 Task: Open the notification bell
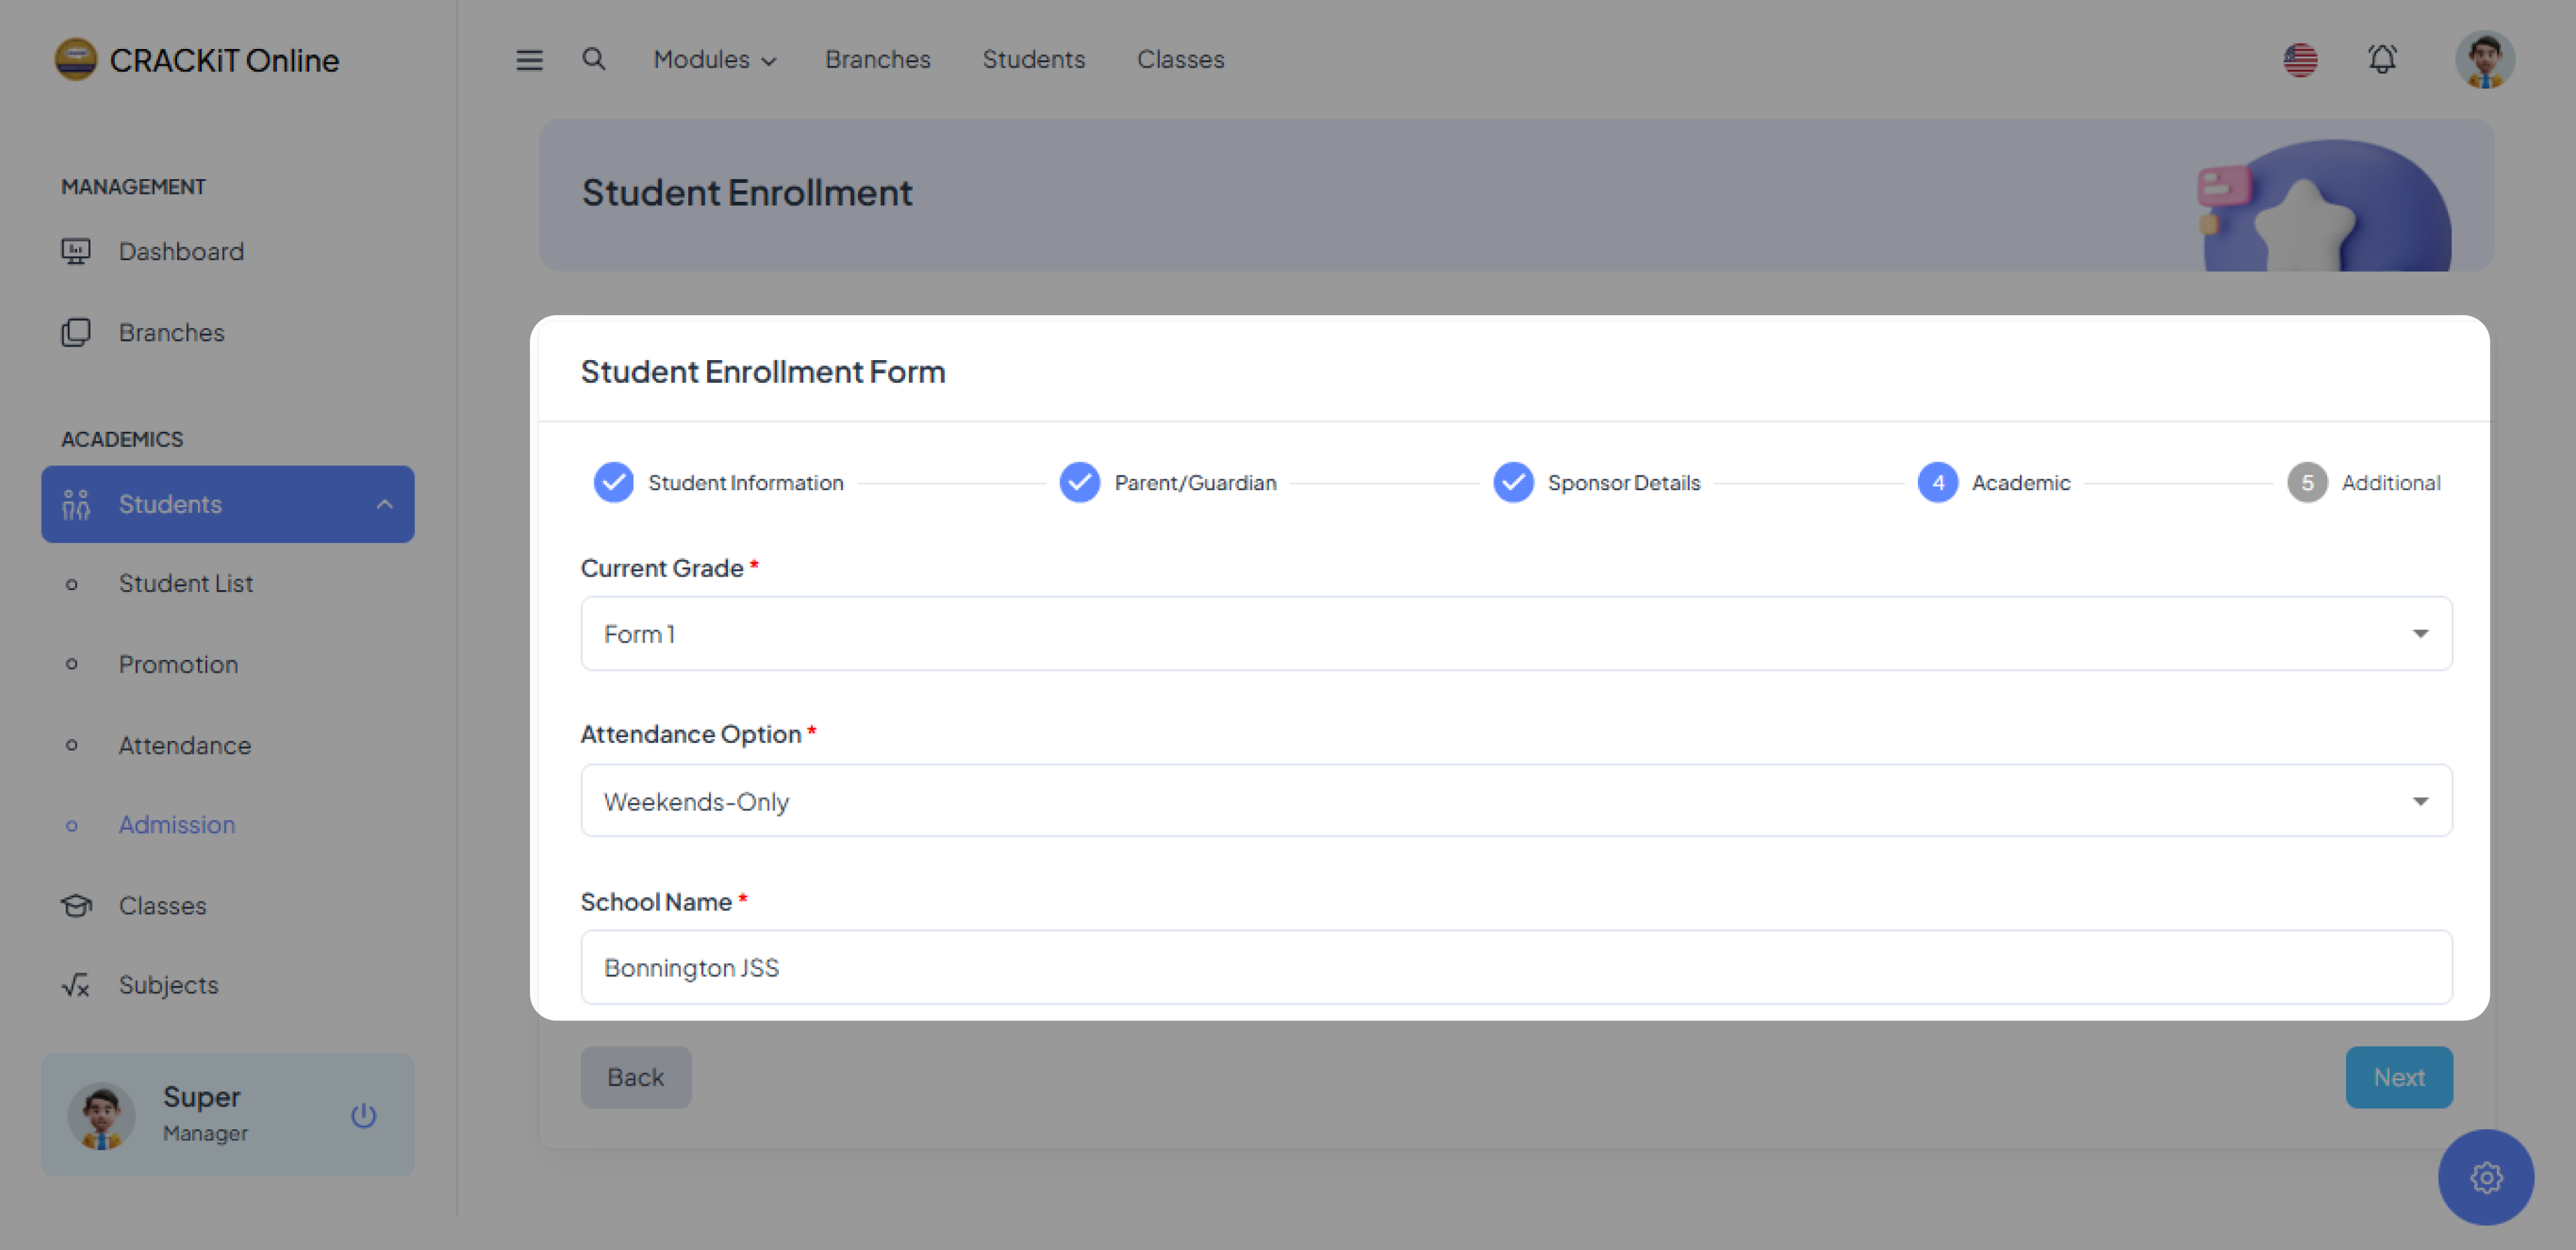coord(2382,60)
